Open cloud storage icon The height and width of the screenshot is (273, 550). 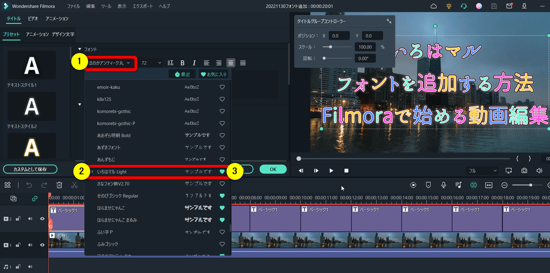point(434,6)
